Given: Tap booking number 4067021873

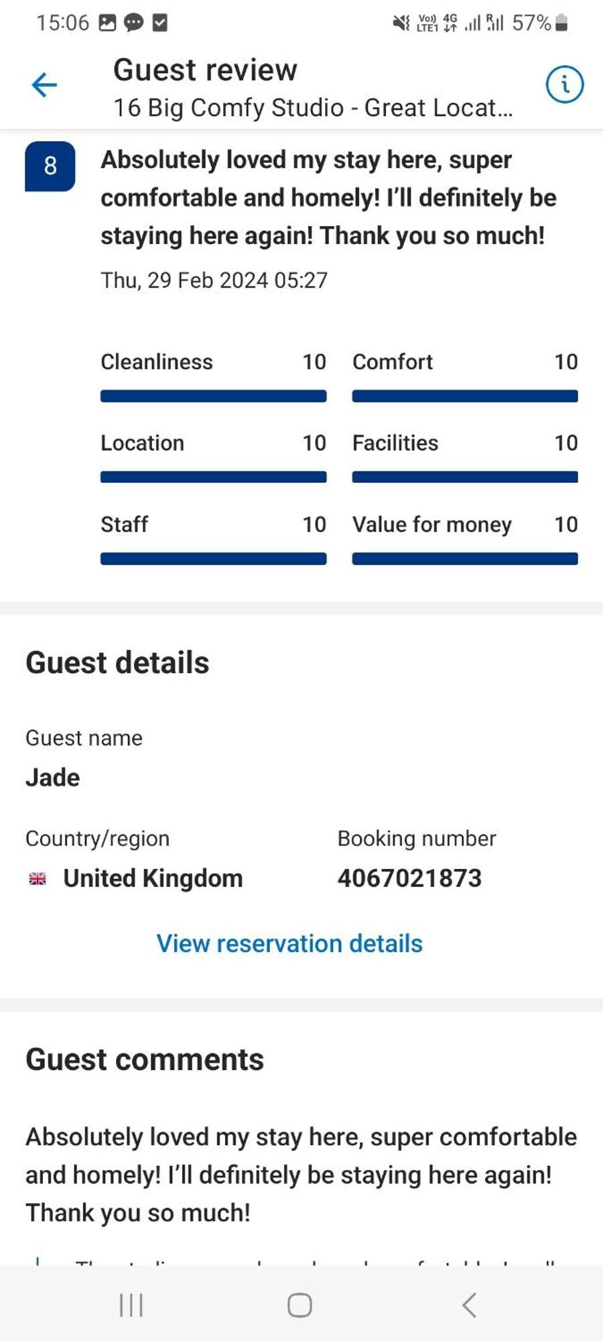Looking at the screenshot, I should (x=409, y=878).
